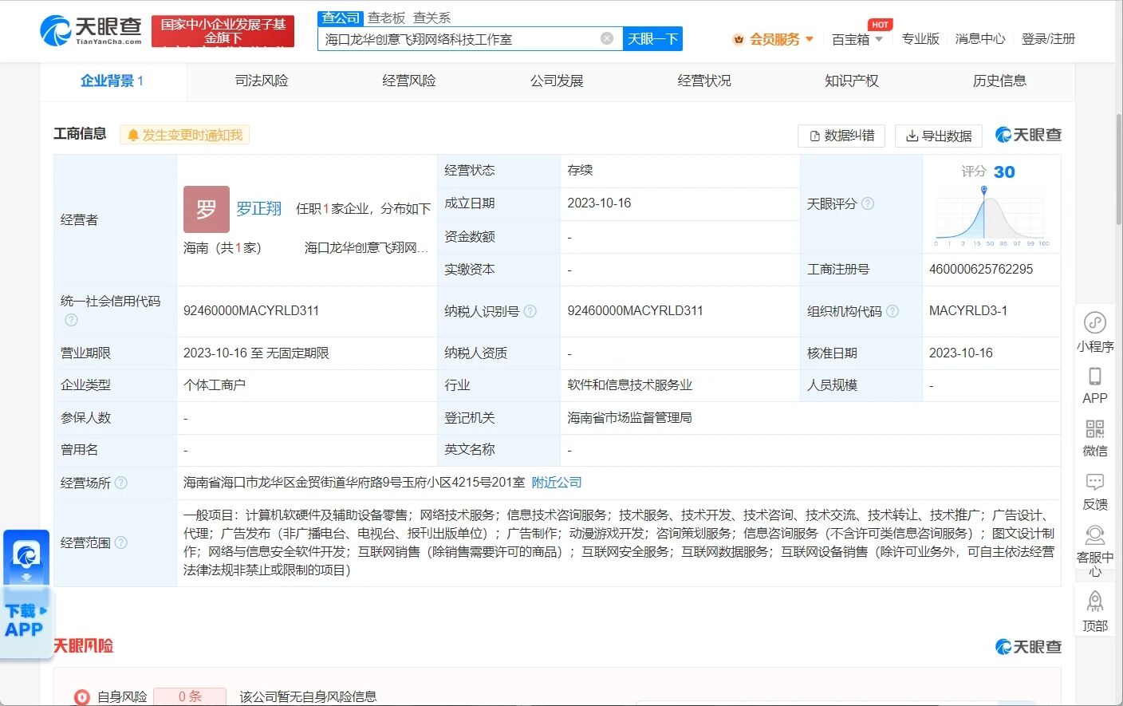
Task: Click the 营业期限 value 2023-10-16 至 无固定期限
Action: 256,353
